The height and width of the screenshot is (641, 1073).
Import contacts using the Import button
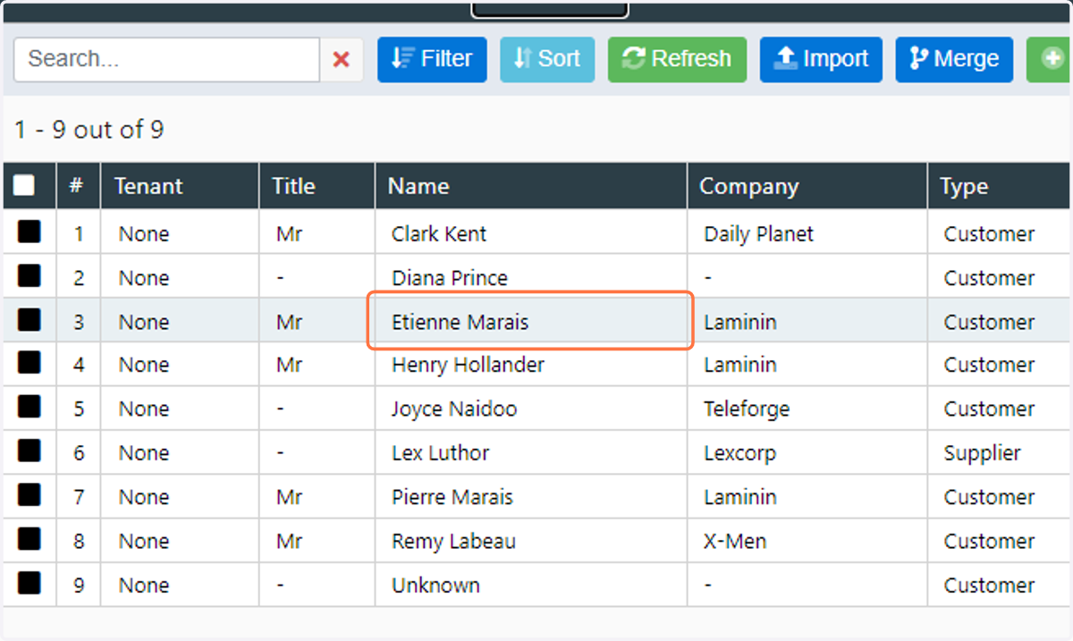(821, 60)
